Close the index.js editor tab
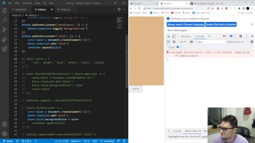Image resolution: width=255 pixels, height=143 pixels. tap(52, 10)
